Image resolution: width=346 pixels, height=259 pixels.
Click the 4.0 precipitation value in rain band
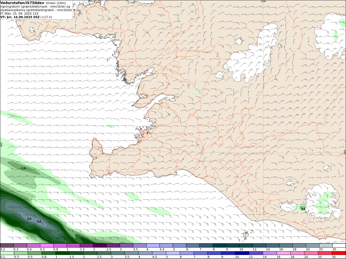tap(29, 219)
